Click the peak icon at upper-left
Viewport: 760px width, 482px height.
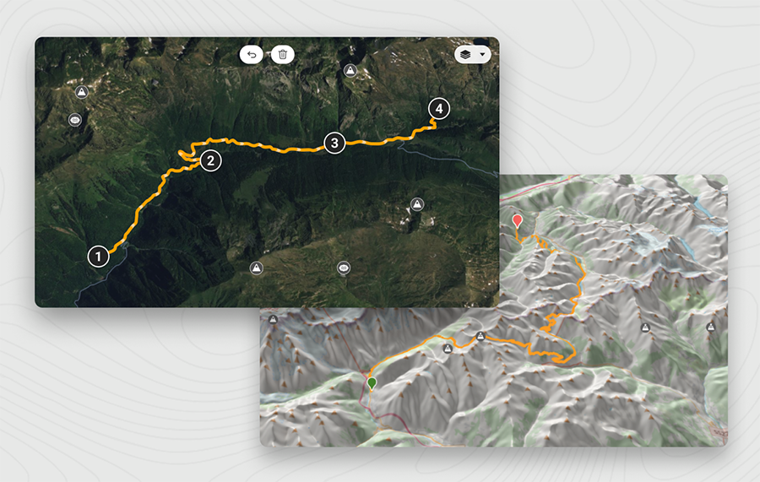tap(81, 91)
